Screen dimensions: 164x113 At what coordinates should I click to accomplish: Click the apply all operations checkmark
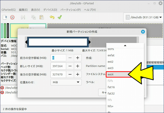tap(59, 17)
